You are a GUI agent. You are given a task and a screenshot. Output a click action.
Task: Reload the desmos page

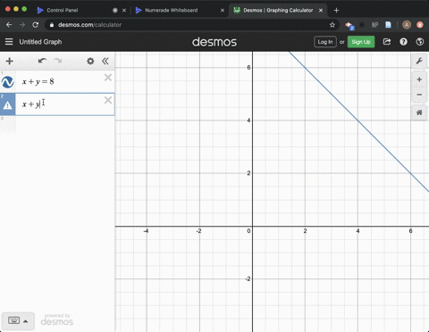tap(36, 25)
